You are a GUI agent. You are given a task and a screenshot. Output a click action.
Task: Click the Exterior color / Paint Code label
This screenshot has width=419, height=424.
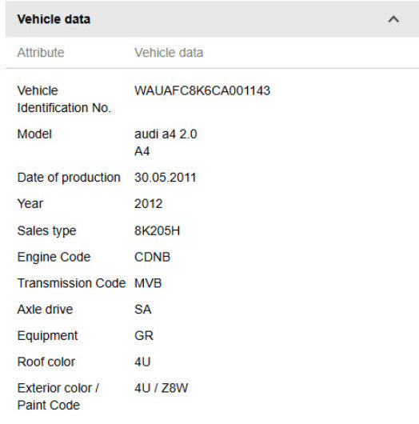tap(58, 397)
